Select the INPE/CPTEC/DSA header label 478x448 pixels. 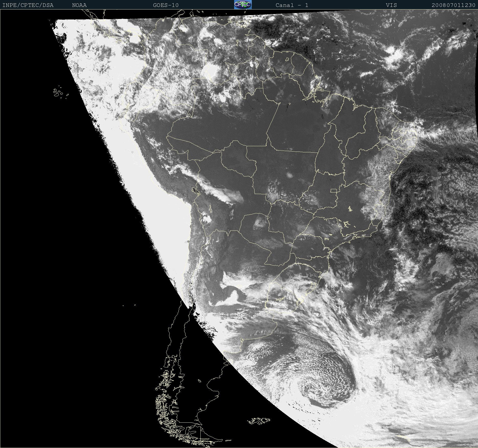28,5
